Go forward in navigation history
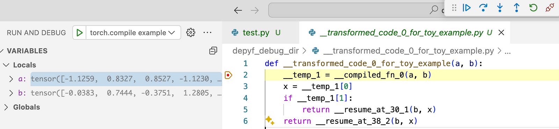 [x=255, y=10]
